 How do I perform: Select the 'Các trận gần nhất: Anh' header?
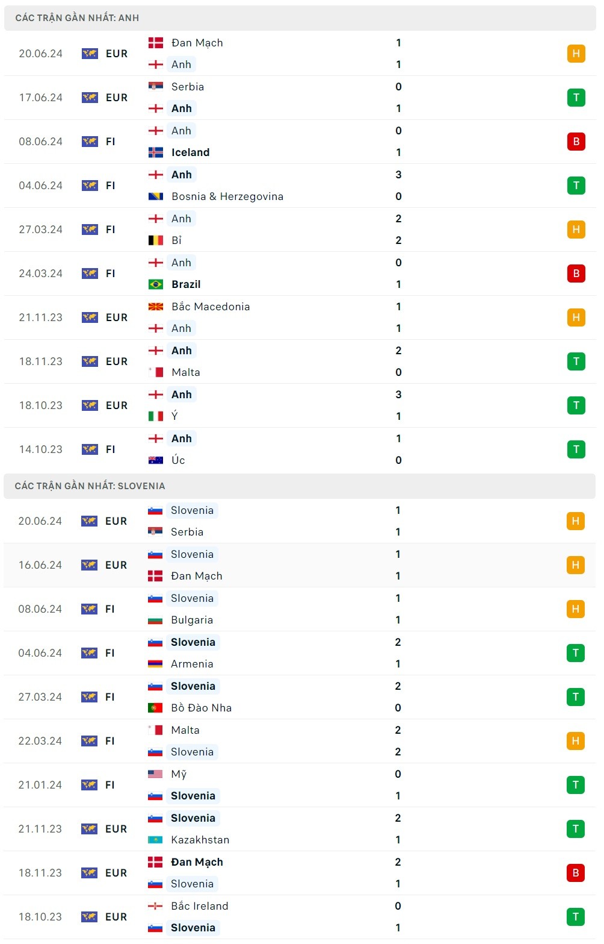77,18
